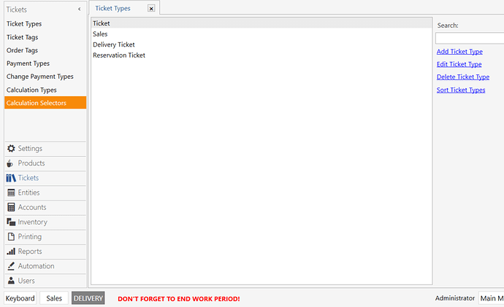Open the Entities section label

point(28,193)
